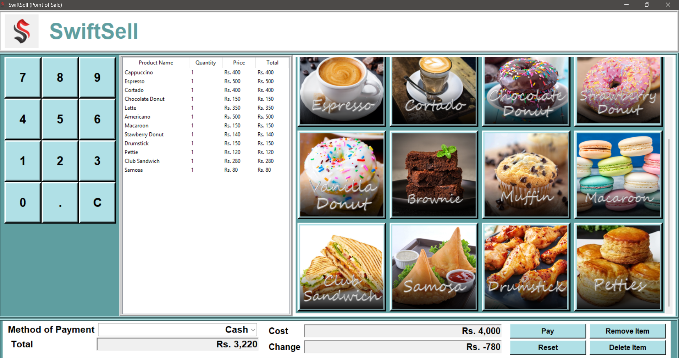Select the Americano order row
This screenshot has width=679, height=358.
[206, 117]
